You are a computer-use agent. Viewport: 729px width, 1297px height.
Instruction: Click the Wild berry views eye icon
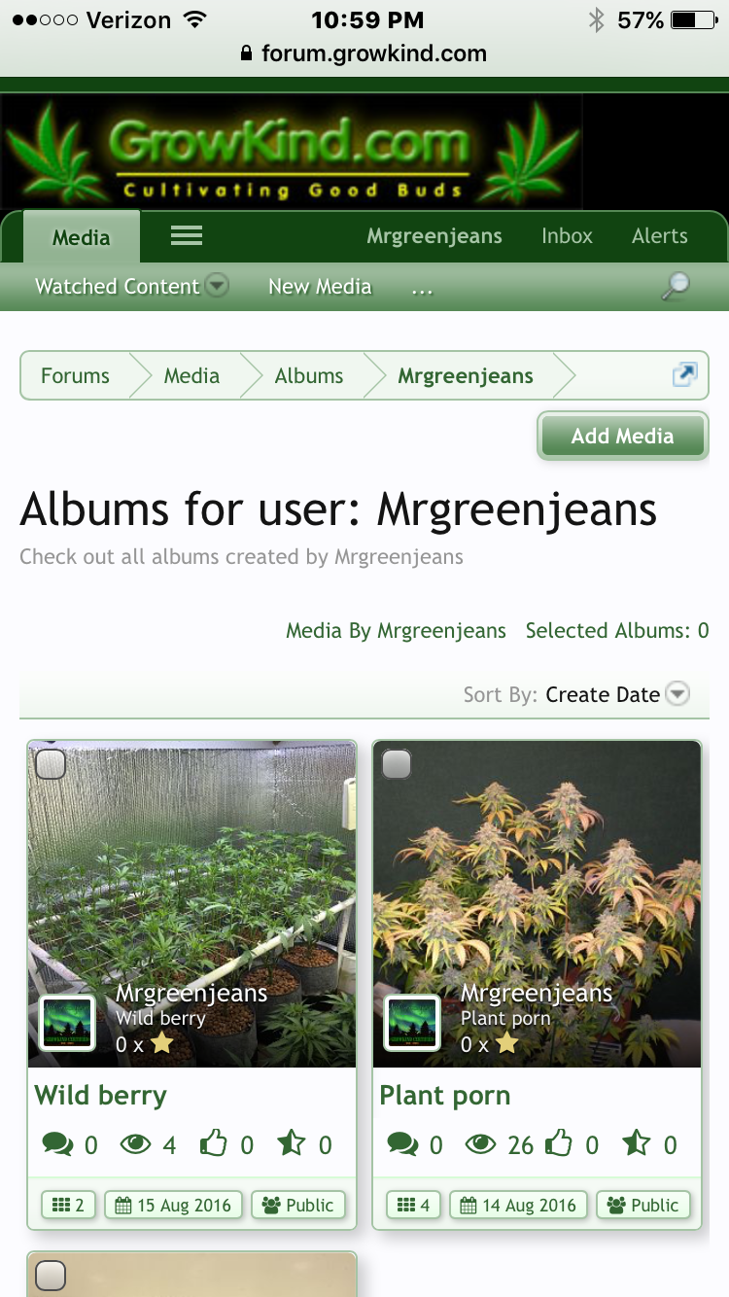[135, 1144]
